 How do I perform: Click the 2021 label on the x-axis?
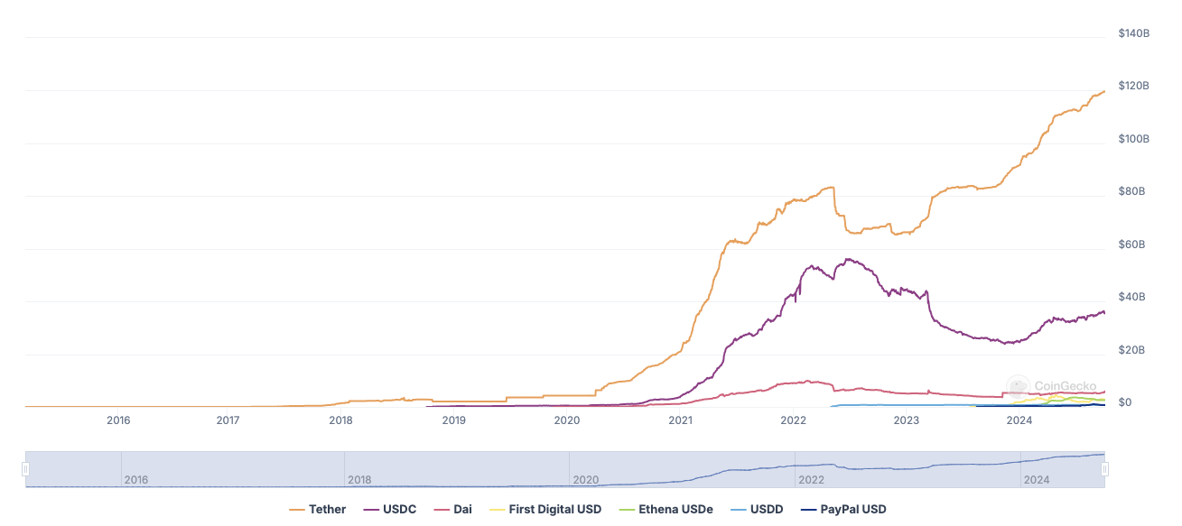click(x=681, y=420)
